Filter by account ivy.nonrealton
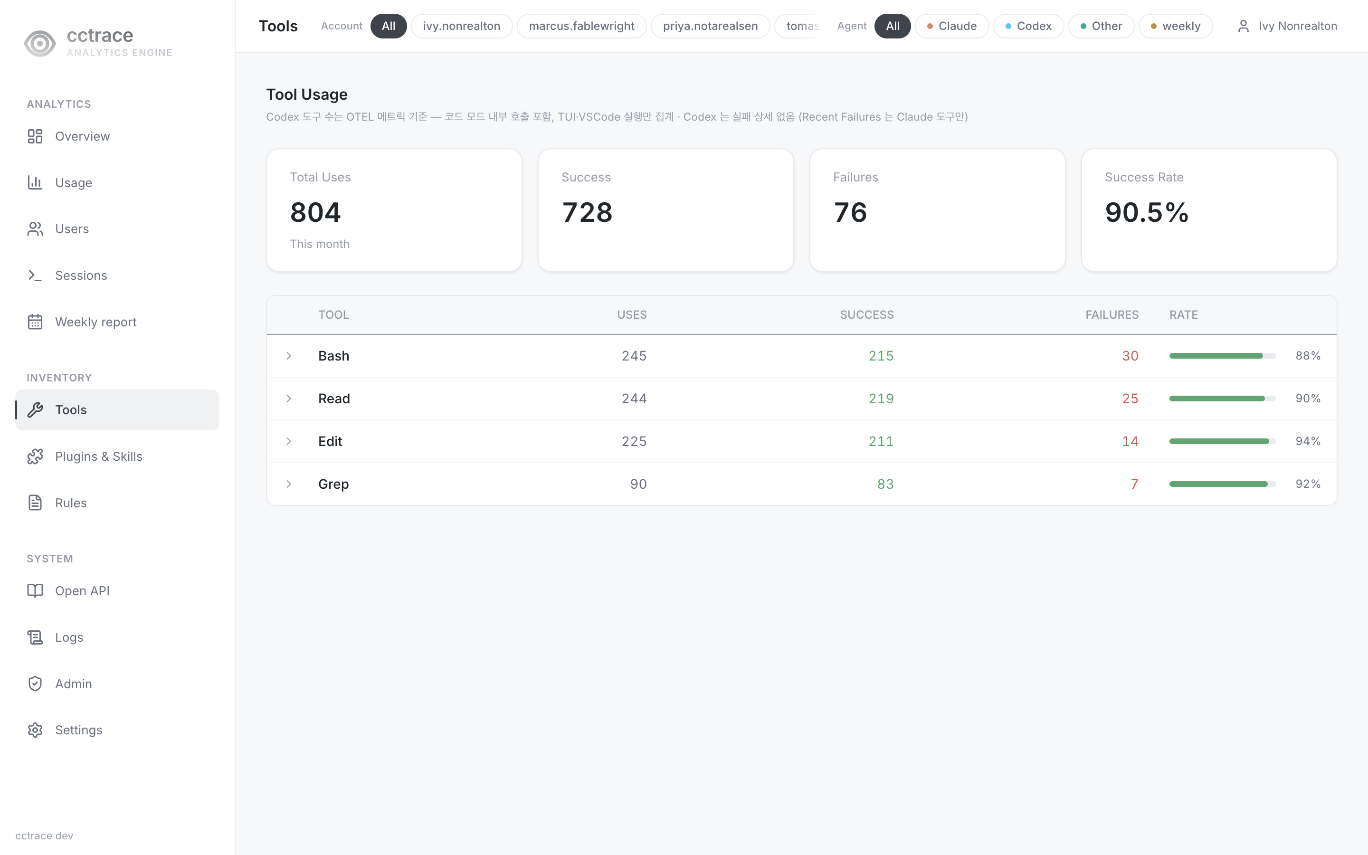The width and height of the screenshot is (1368, 855). (461, 26)
